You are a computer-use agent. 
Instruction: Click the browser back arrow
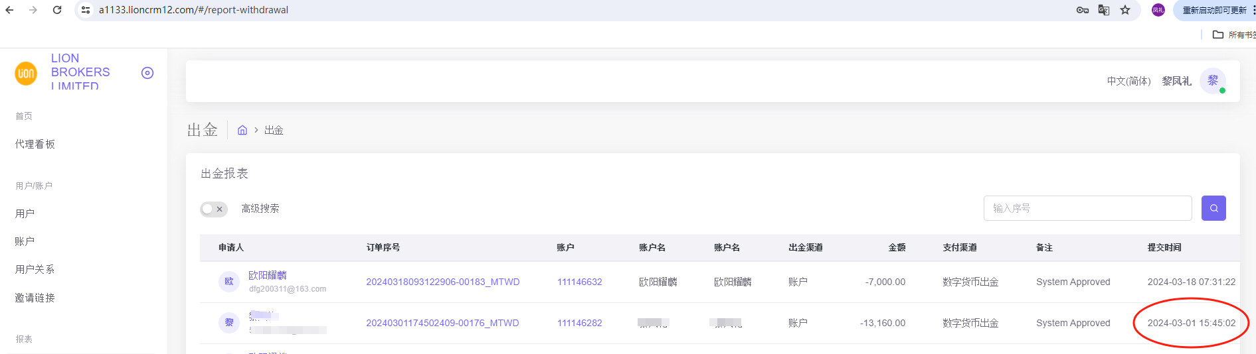click(9, 10)
